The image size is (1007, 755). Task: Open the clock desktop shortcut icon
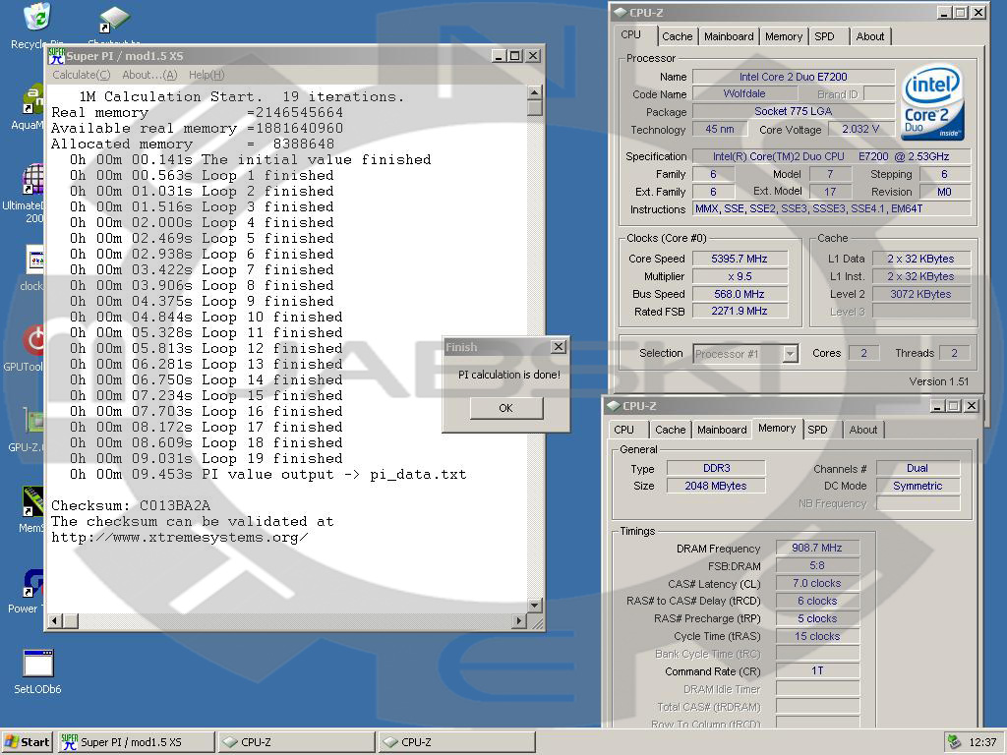pos(33,260)
